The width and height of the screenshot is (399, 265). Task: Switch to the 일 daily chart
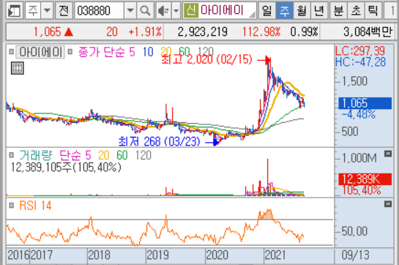click(267, 11)
